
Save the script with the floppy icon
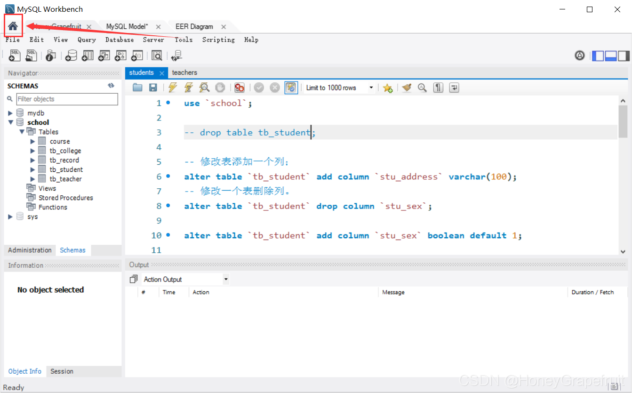click(153, 88)
